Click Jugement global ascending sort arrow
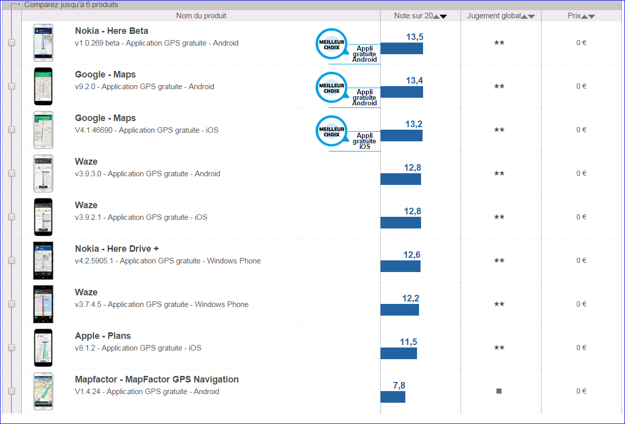 point(524,17)
